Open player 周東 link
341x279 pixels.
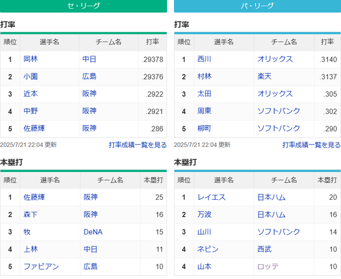click(x=204, y=111)
